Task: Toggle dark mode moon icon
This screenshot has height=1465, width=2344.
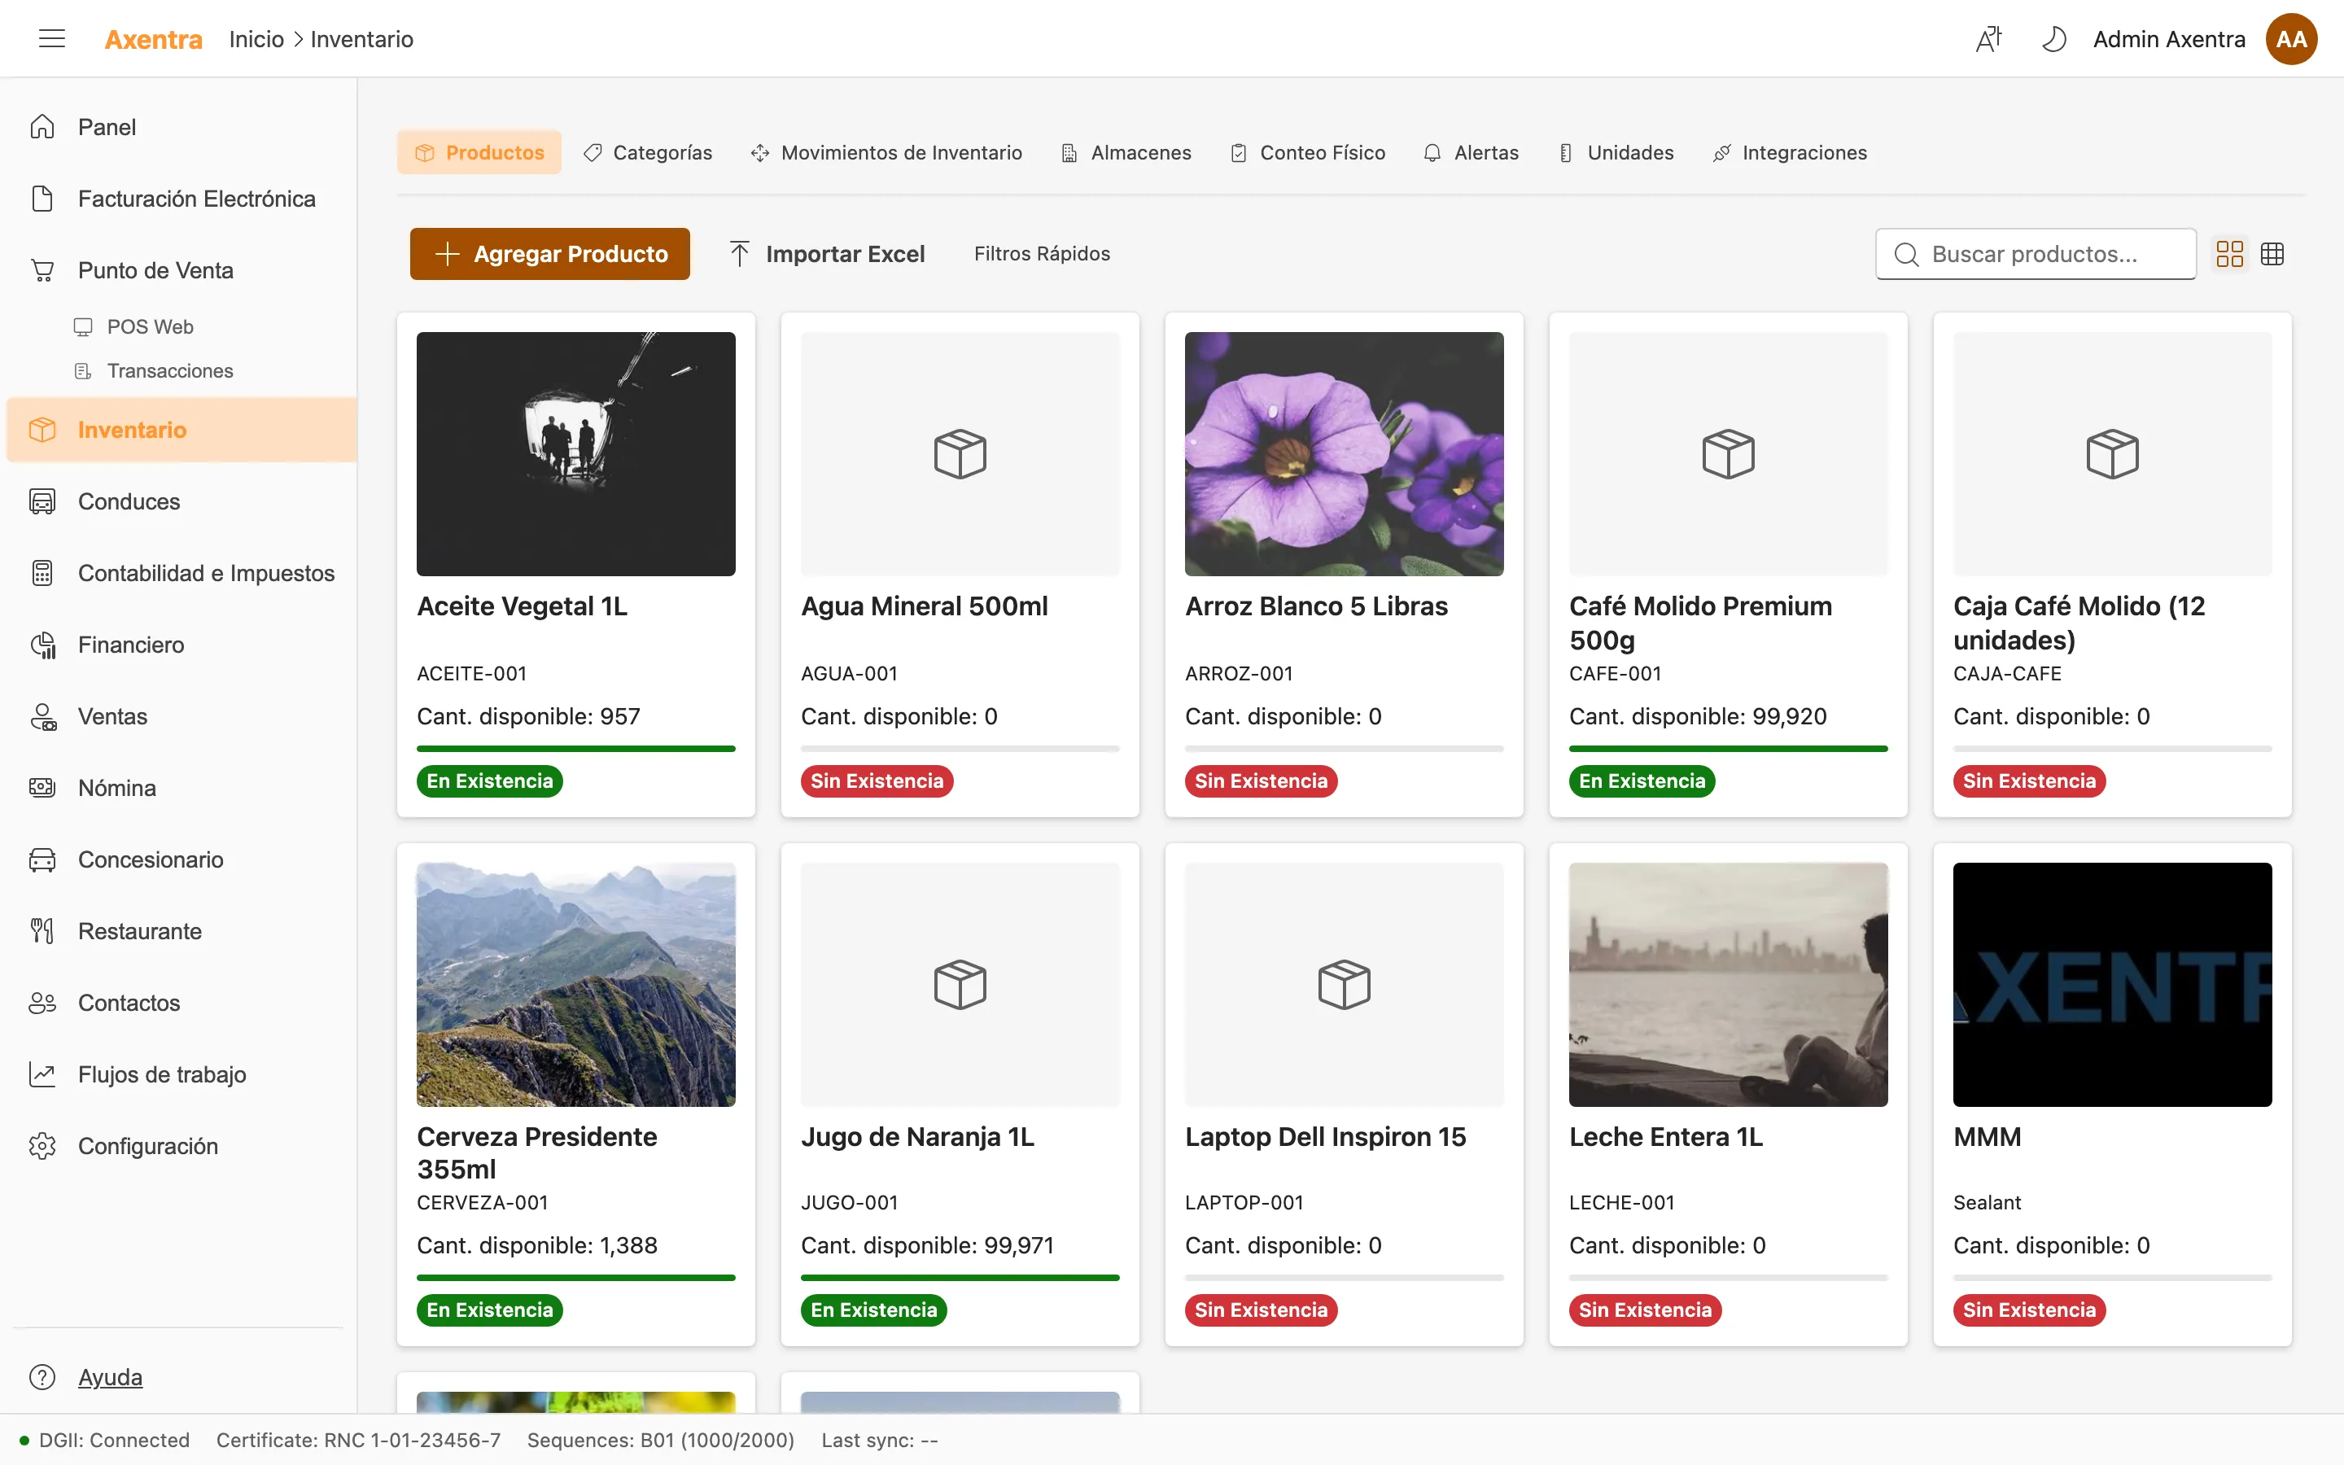Action: tap(2053, 39)
